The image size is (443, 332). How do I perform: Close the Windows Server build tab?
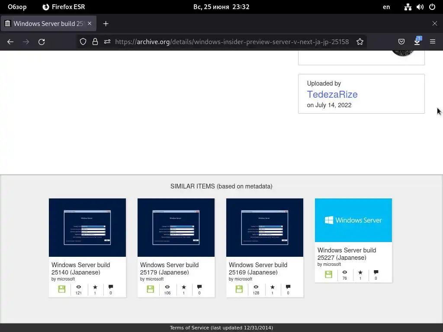tap(90, 23)
